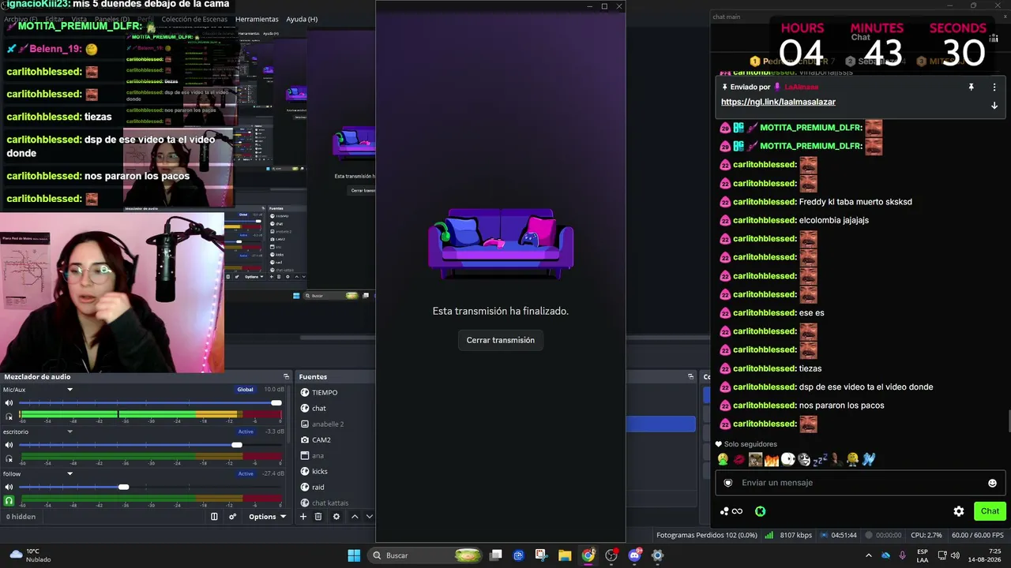This screenshot has width=1011, height=568.
Task: Insert the green vomiting face emote
Action: point(723,459)
